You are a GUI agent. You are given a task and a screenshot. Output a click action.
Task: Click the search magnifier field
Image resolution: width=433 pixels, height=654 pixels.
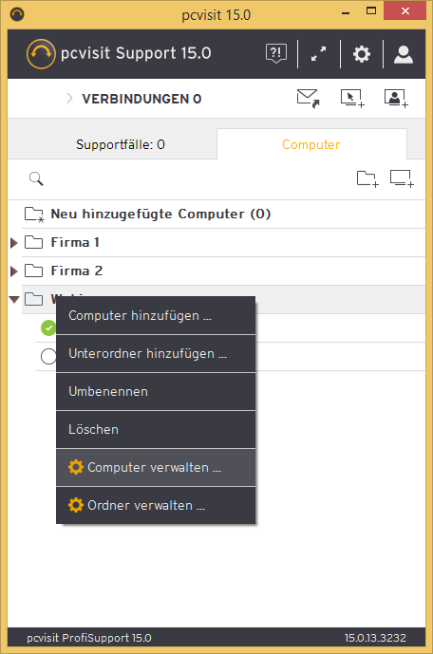tap(36, 179)
